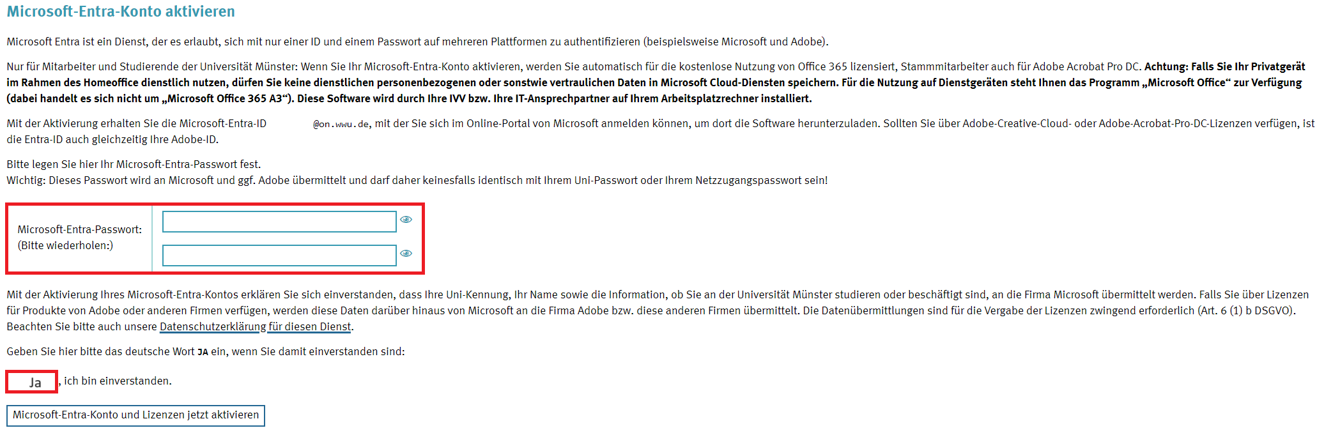Show the Microsoft-Entra-Passwort via its eye icon
1317x435 pixels.
pyautogui.click(x=406, y=220)
